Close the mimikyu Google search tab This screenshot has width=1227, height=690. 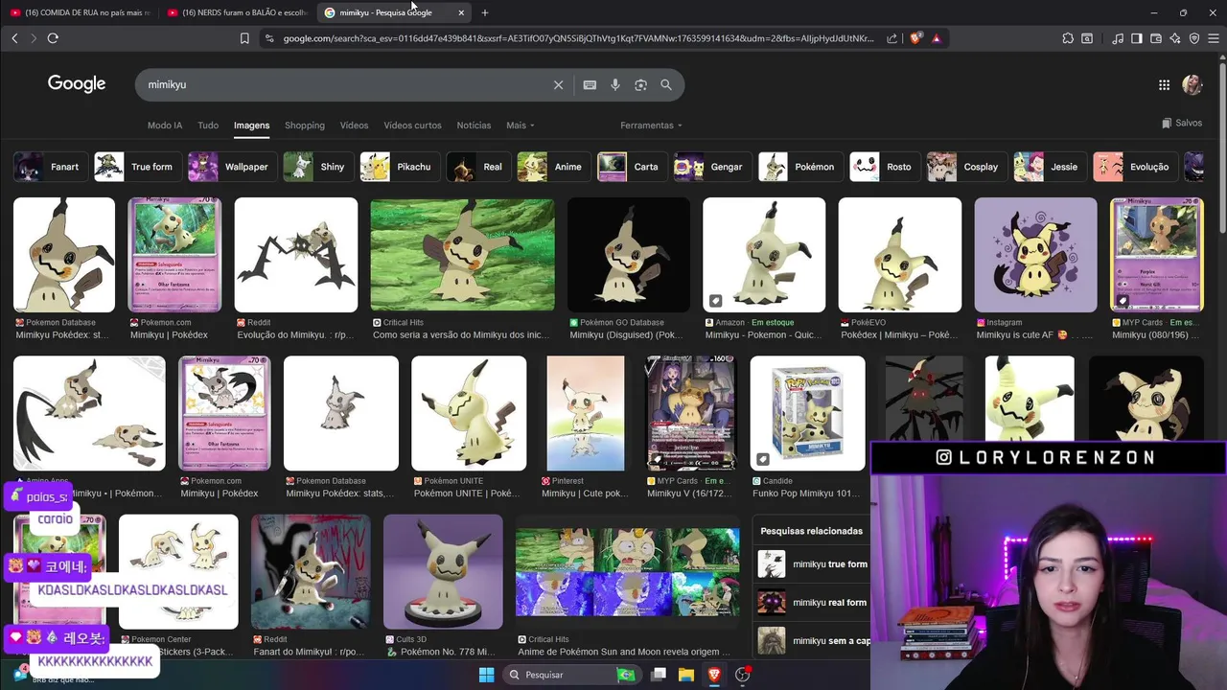coord(461,12)
